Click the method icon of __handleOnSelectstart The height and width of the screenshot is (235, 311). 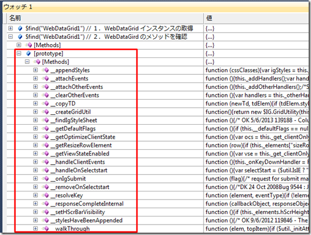(x=45, y=170)
